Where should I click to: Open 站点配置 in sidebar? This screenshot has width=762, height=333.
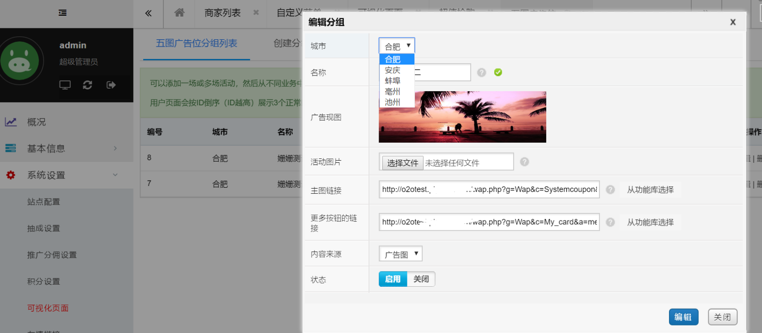44,202
